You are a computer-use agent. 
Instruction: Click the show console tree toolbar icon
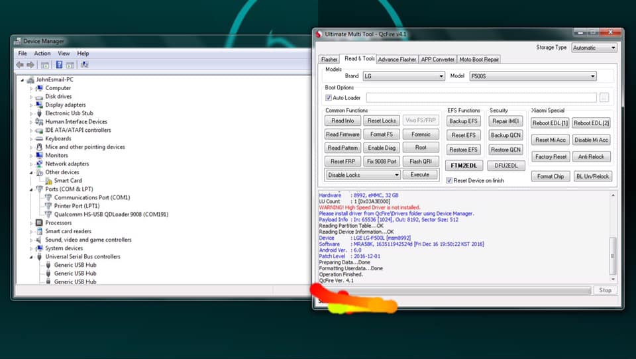tap(45, 65)
